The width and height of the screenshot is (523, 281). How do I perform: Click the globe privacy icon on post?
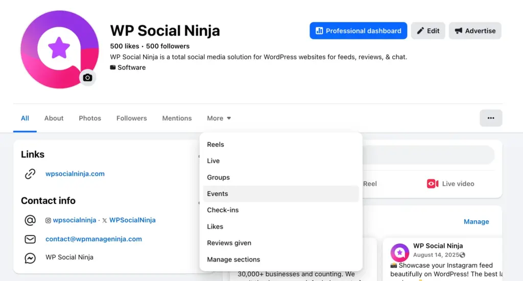click(x=462, y=255)
